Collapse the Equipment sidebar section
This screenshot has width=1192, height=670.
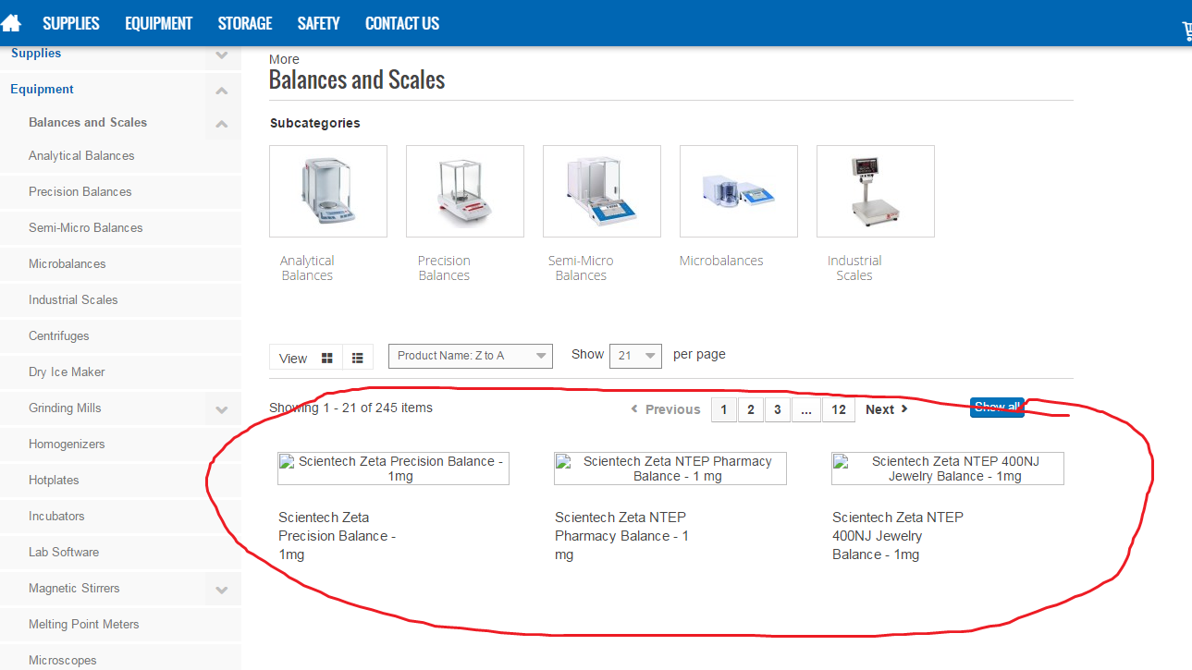click(222, 91)
